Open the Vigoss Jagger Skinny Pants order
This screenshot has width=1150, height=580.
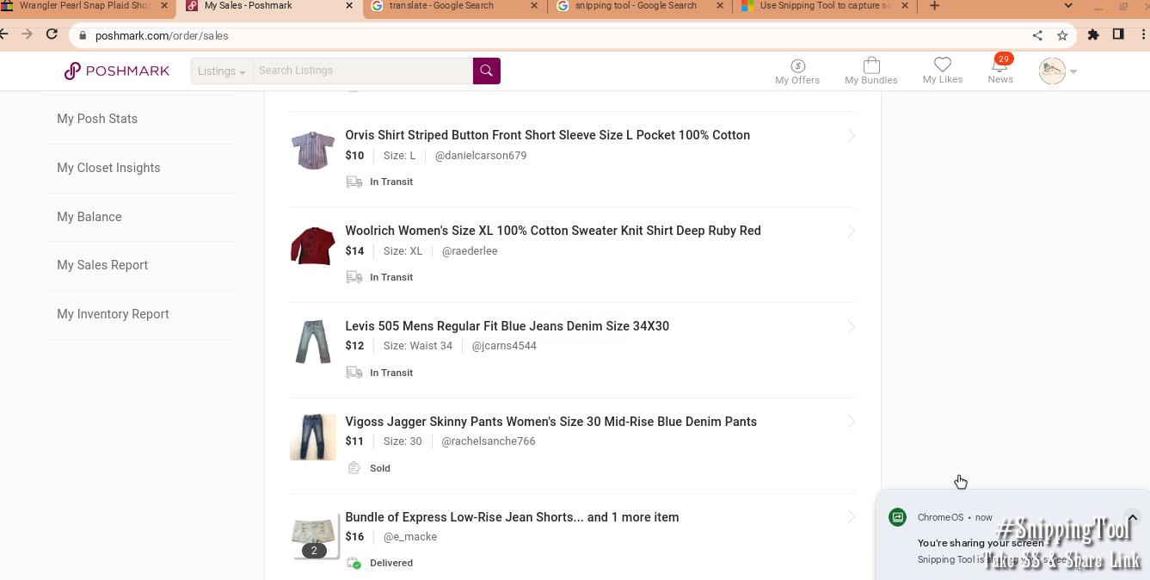pyautogui.click(x=550, y=422)
